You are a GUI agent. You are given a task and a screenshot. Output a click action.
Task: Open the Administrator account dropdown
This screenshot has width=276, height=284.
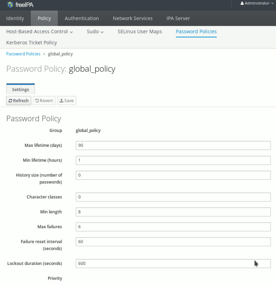[x=257, y=3]
